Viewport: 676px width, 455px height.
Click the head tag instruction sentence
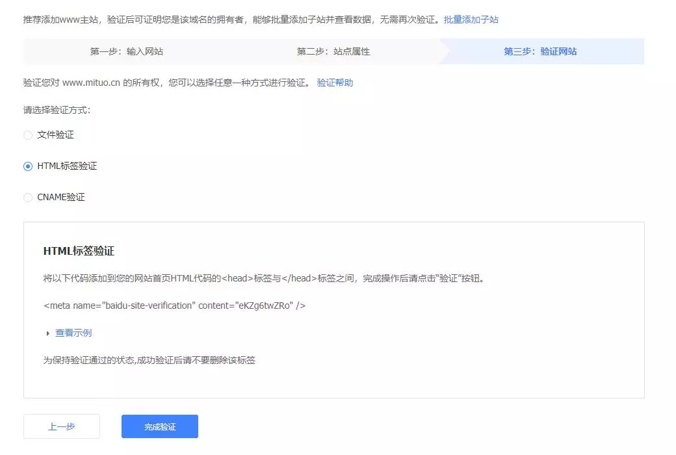264,278
